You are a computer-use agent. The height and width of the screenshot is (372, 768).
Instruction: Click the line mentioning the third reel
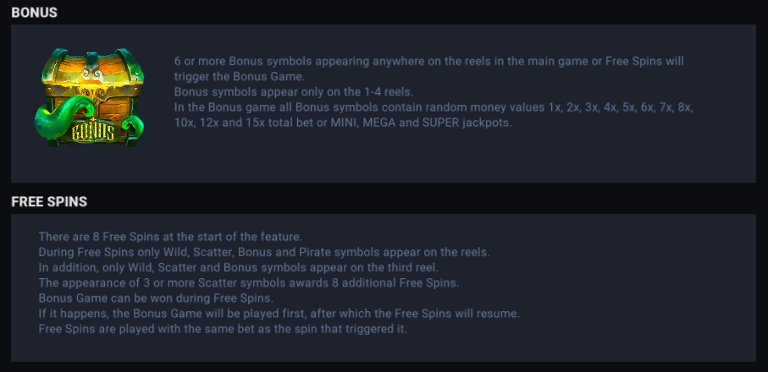coord(238,267)
